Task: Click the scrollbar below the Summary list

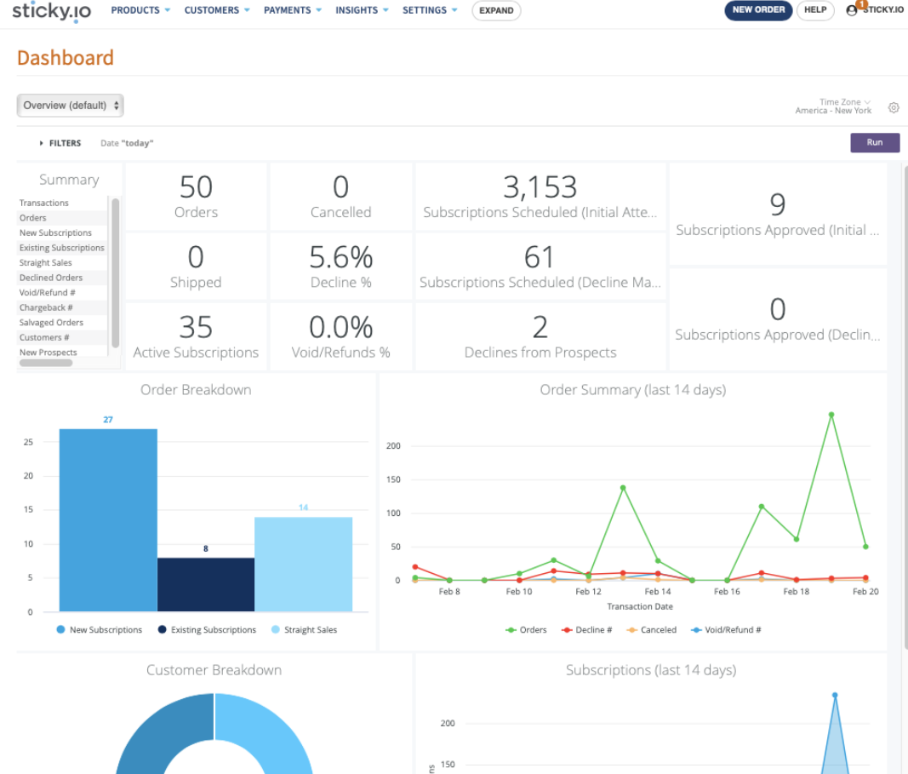Action: (47, 363)
